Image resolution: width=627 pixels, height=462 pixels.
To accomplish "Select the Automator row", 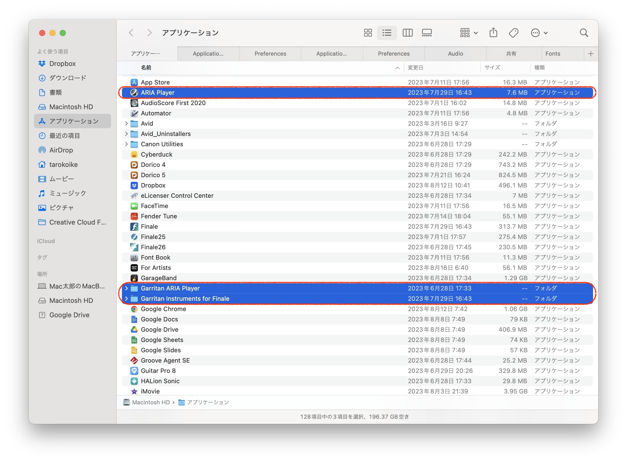I will (357, 113).
